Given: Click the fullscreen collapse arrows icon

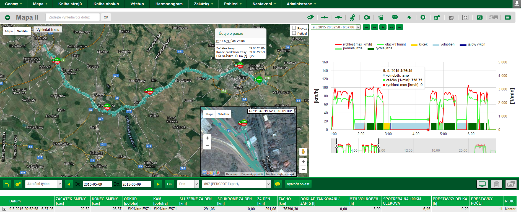Looking at the screenshot, I should [465, 17].
